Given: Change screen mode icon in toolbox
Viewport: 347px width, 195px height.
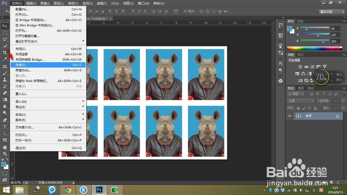Looking at the screenshot, I should pyautogui.click(x=5, y=180).
